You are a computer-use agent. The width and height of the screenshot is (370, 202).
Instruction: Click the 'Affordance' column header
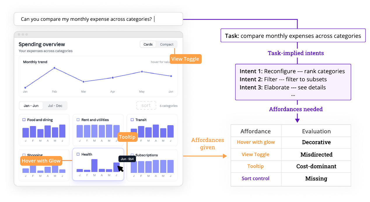[x=256, y=131]
